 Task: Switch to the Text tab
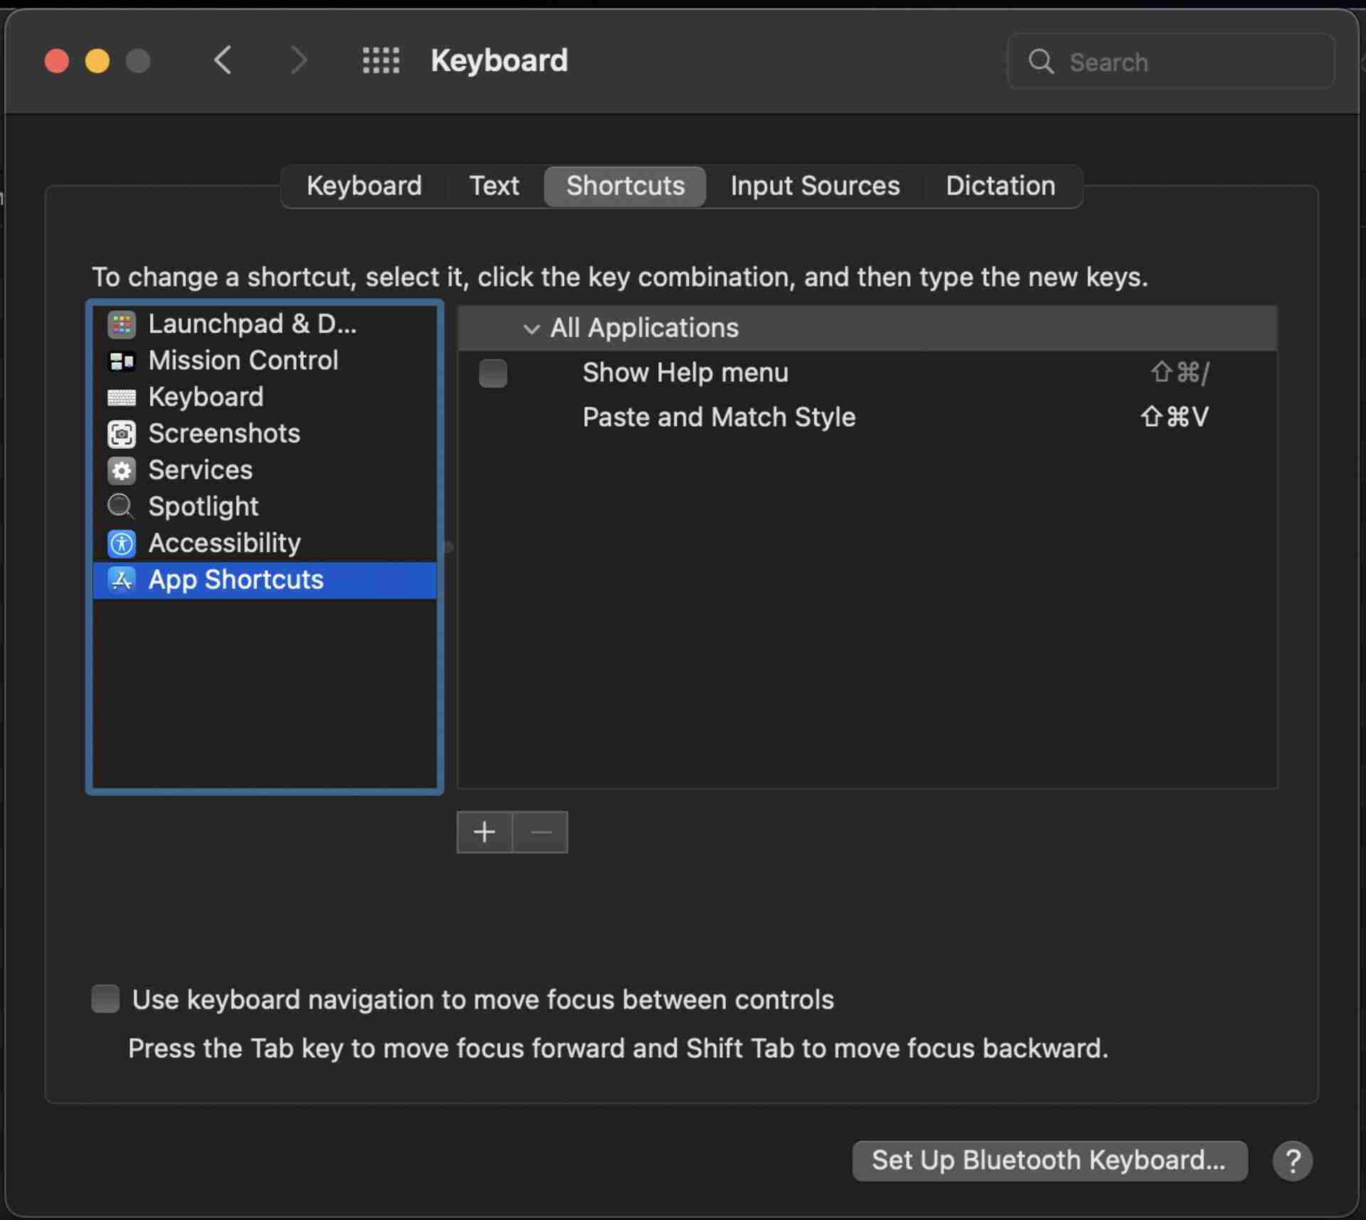[x=494, y=184]
